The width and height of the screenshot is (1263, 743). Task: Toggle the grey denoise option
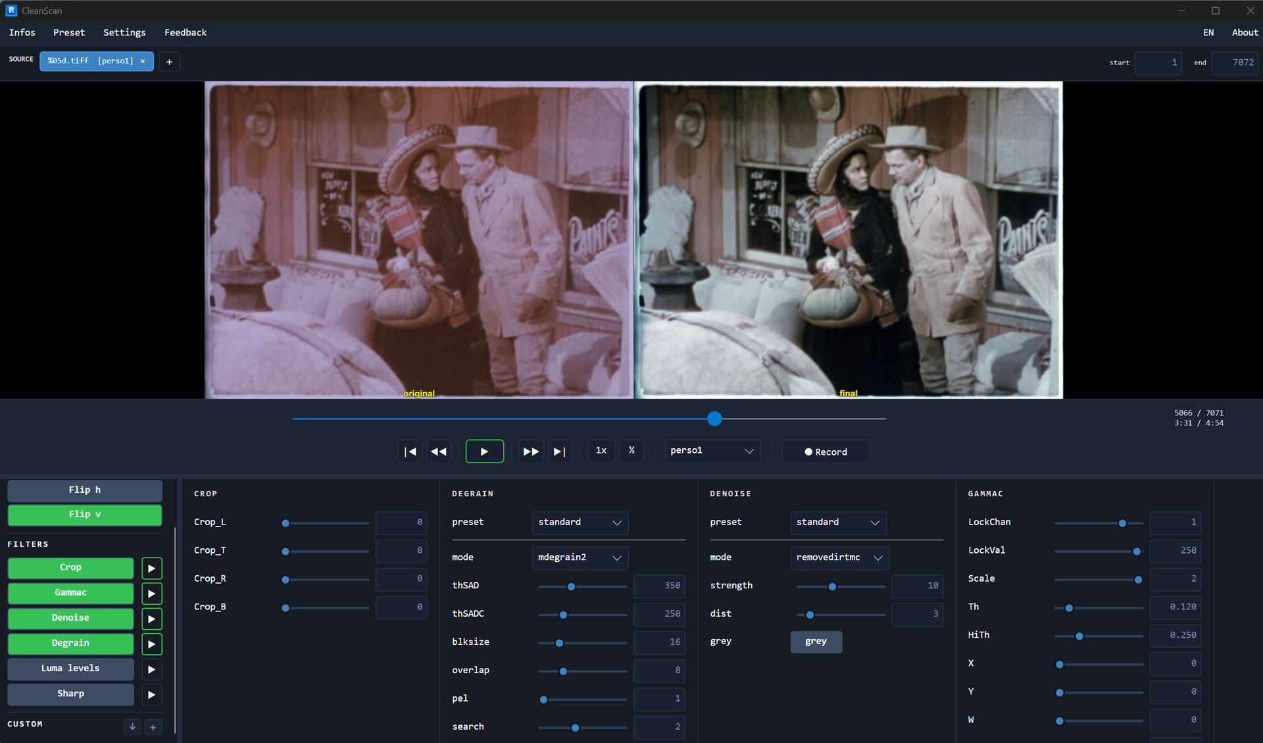coord(816,642)
